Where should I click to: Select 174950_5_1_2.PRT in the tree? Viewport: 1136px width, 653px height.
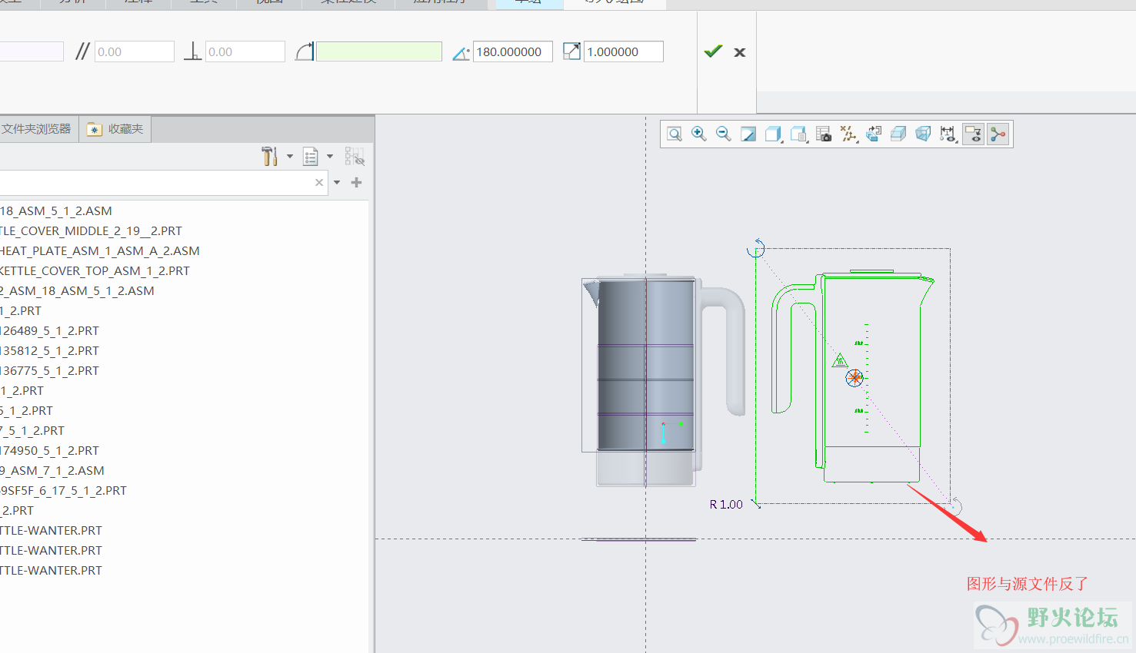coord(49,450)
